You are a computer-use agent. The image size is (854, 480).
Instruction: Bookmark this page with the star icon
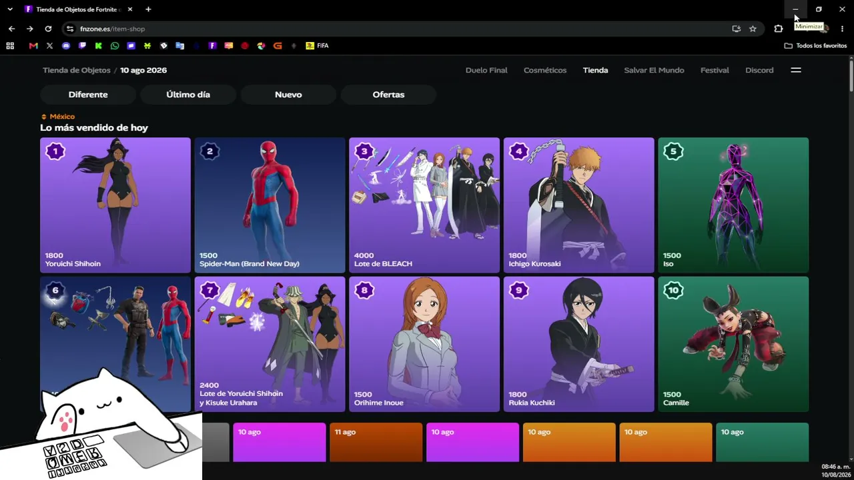click(x=753, y=29)
